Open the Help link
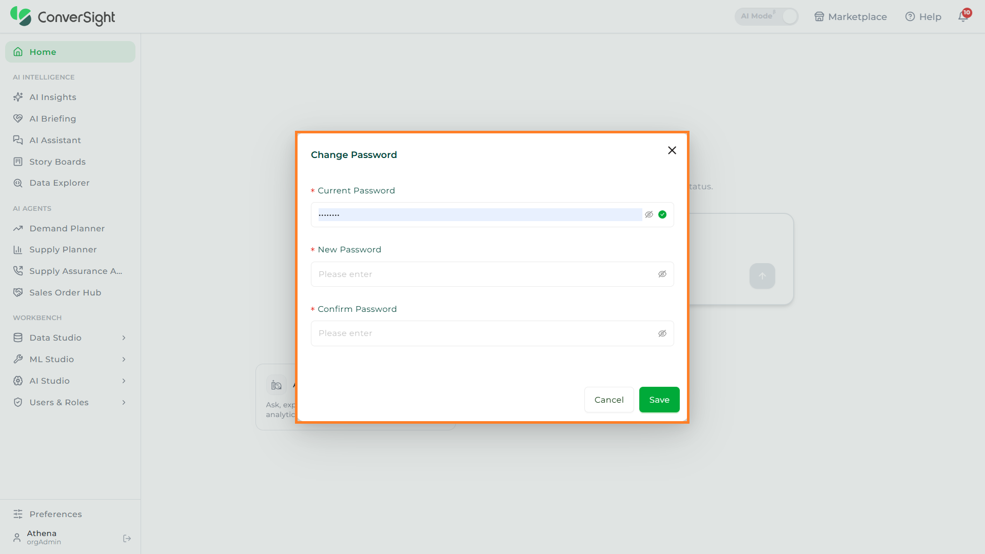This screenshot has width=985, height=554. pos(923,16)
